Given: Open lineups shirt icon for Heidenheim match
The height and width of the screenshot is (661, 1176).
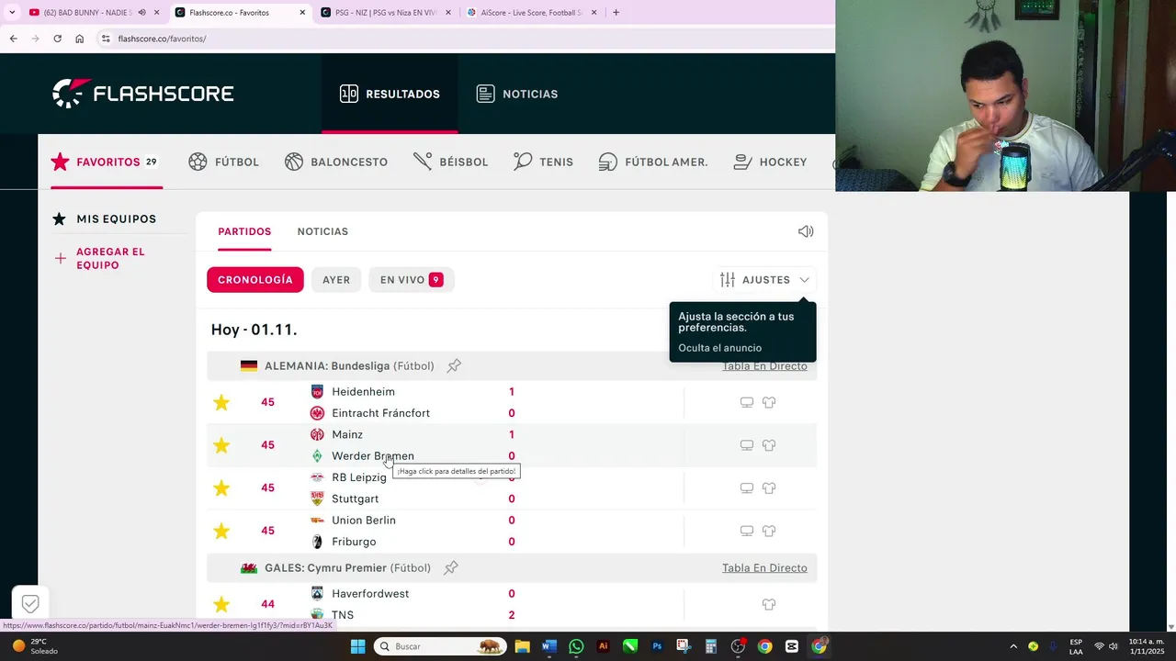Looking at the screenshot, I should 769,402.
